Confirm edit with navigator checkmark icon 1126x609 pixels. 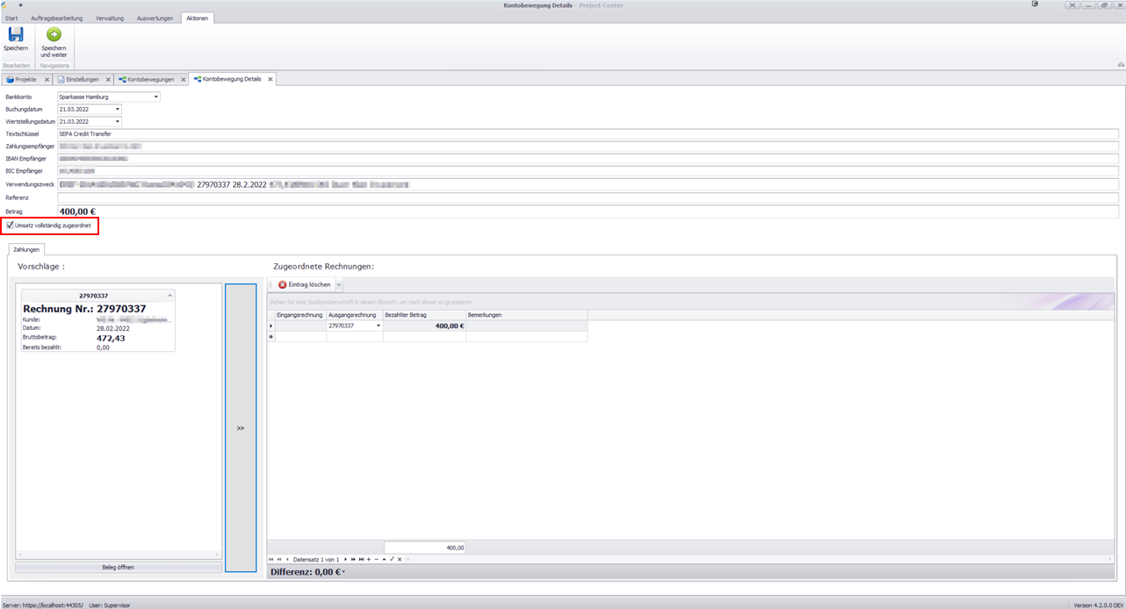click(392, 559)
